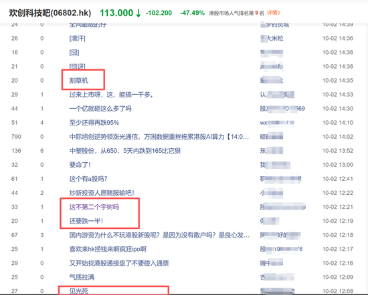Click the stock price 113.000
The width and height of the screenshot is (368, 295).
116,13
